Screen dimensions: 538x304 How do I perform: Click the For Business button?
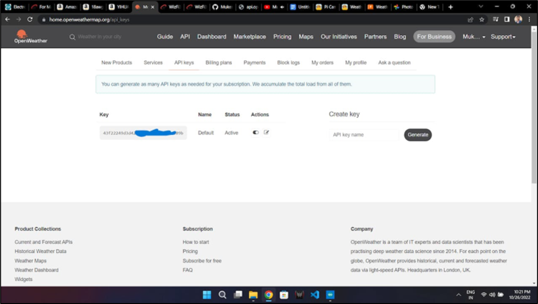point(434,37)
